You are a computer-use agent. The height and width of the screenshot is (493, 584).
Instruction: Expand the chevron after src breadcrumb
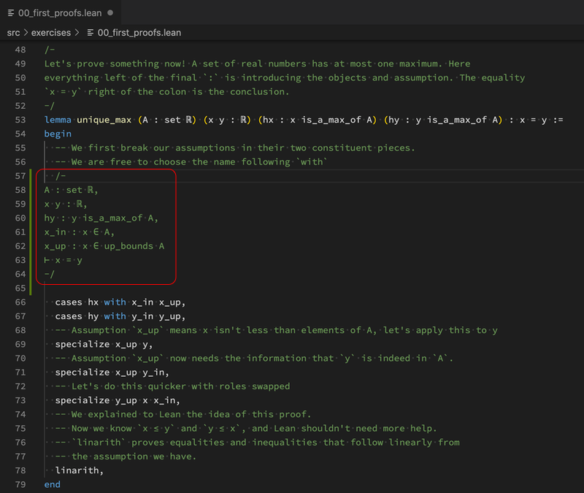(x=26, y=33)
